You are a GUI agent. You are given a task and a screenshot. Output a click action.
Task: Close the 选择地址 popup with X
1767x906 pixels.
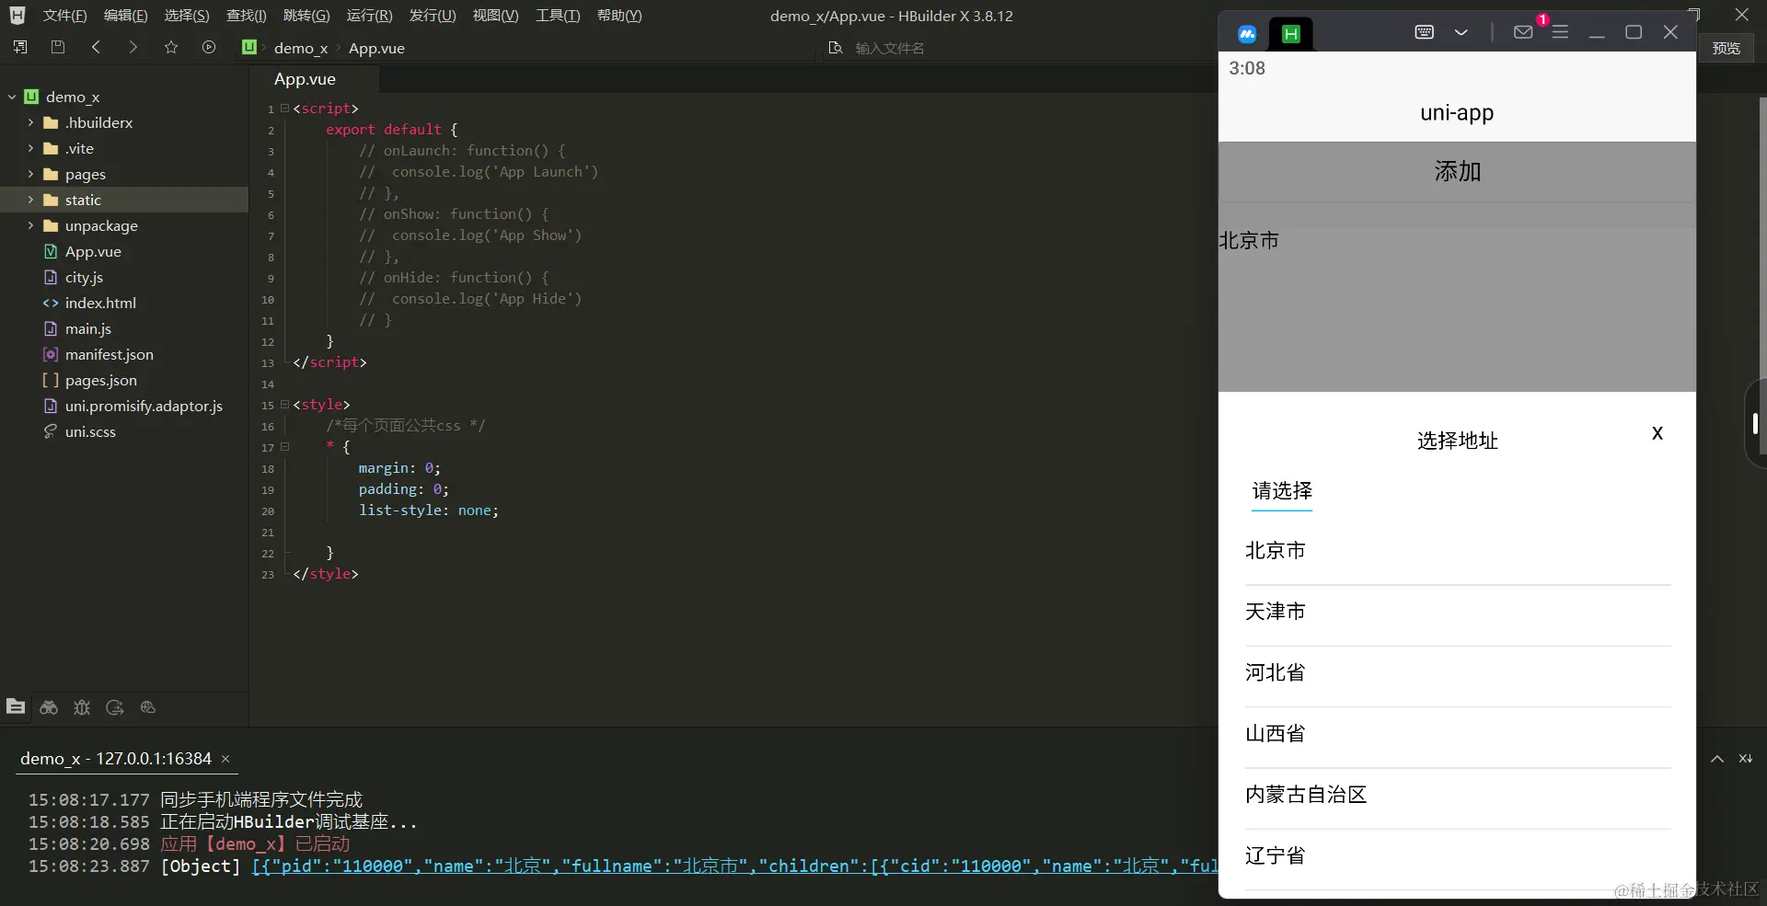[x=1657, y=433]
